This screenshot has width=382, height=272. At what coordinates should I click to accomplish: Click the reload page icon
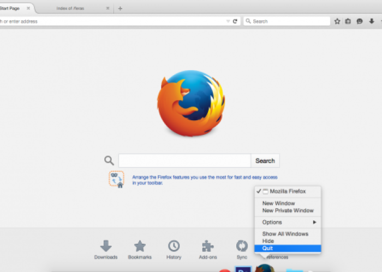(x=235, y=21)
